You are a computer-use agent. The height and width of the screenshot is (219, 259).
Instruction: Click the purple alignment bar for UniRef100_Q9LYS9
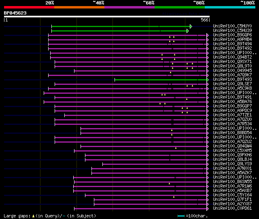[155, 164]
